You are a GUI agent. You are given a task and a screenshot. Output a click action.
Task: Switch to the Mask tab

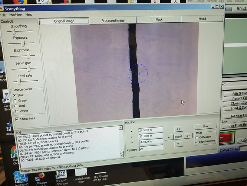[x=159, y=19]
